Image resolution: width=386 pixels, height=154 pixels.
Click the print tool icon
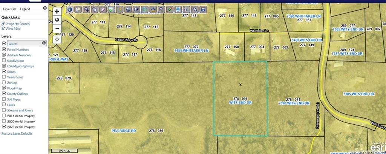[195, 9]
